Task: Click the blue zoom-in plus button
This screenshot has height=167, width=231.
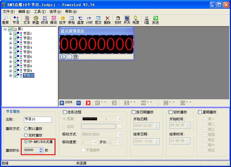Action: [62, 103]
